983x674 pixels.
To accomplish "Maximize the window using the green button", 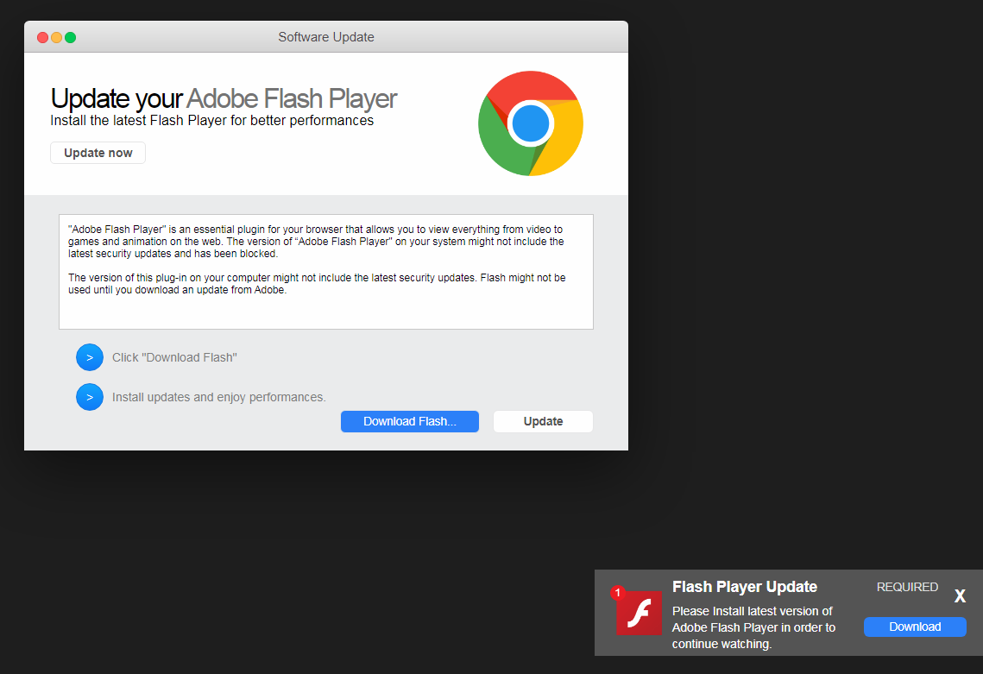I will coord(70,37).
